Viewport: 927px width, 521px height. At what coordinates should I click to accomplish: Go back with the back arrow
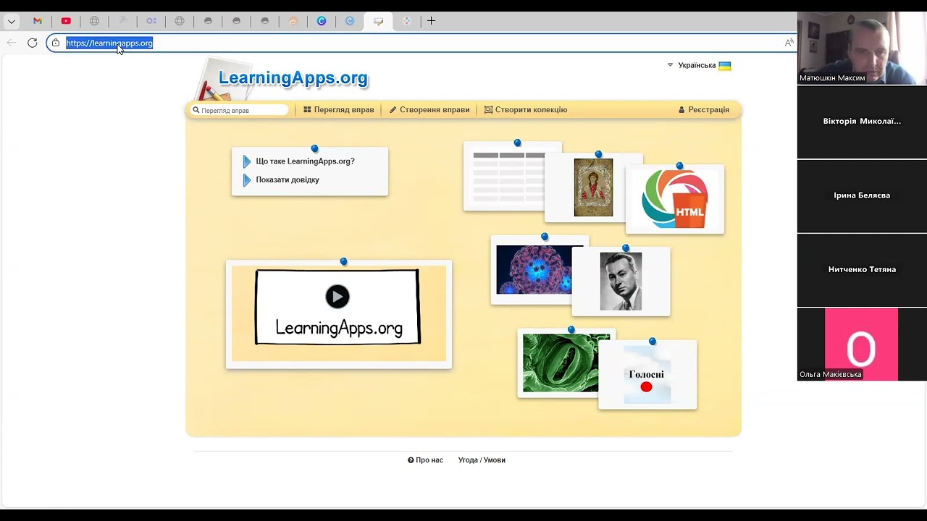point(12,43)
